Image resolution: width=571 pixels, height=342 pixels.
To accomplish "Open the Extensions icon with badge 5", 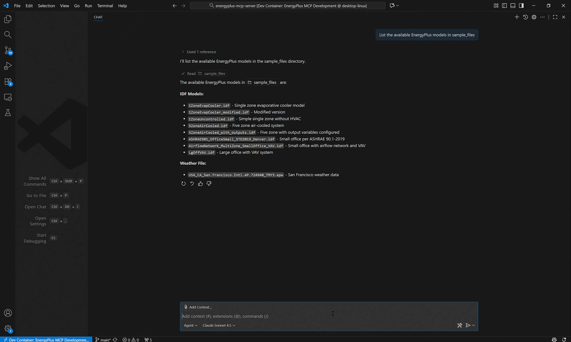I will click(x=8, y=81).
